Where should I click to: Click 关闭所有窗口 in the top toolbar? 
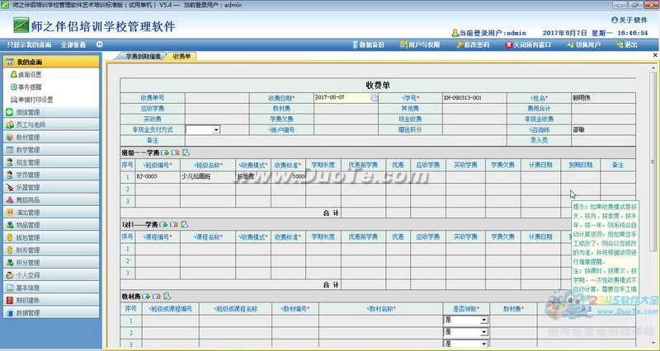pos(528,44)
